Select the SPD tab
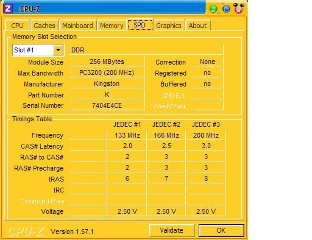 pyautogui.click(x=140, y=25)
